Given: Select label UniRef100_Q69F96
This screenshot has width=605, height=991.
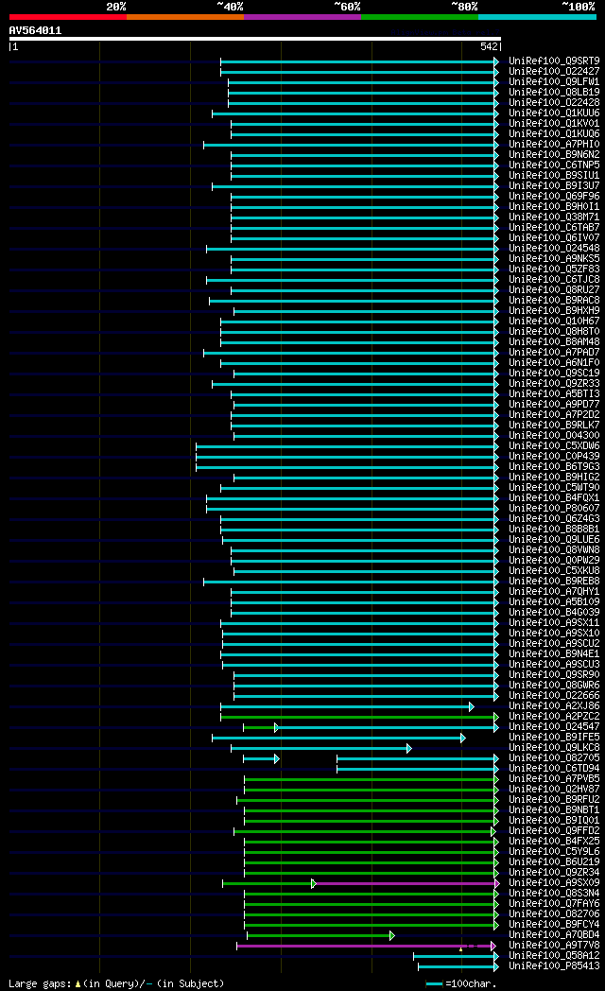Looking at the screenshot, I should (554, 197).
